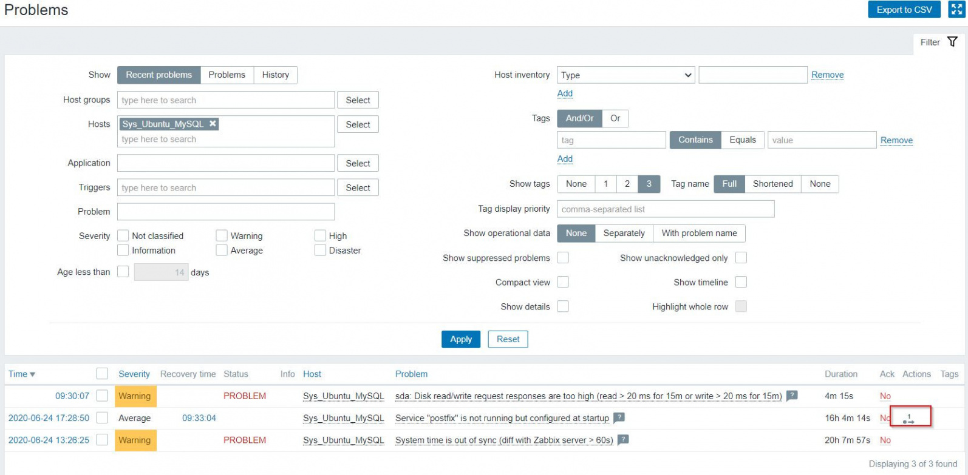Image resolution: width=968 pixels, height=475 pixels.
Task: Add another Host inventory field
Action: [565, 93]
